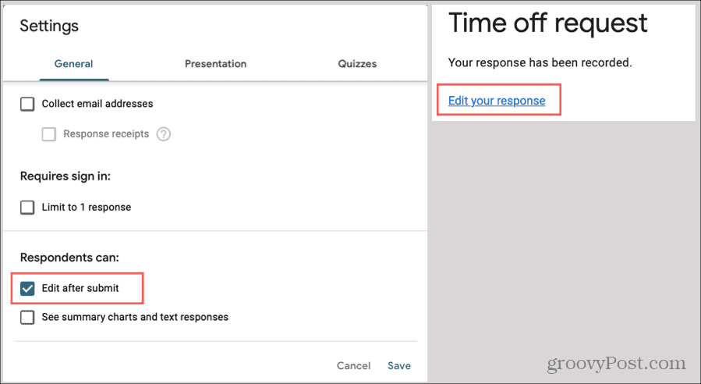
Task: Go to the Quizzes tab
Action: point(357,63)
